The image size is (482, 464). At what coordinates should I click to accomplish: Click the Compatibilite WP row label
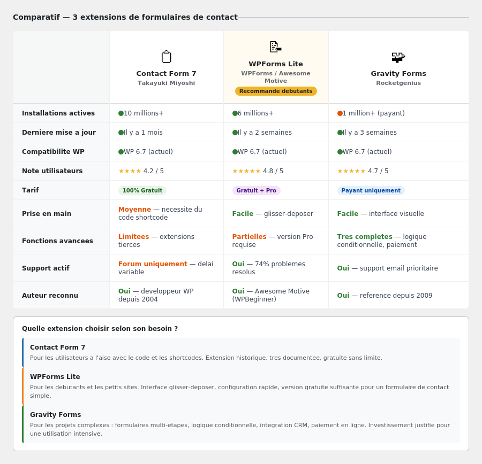53,152
